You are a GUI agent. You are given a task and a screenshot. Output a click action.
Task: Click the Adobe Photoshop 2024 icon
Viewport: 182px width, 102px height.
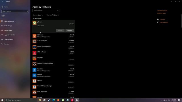(x=34, y=47)
